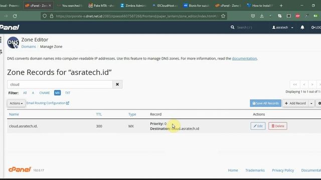Sort records by Type column

pyautogui.click(x=132, y=114)
